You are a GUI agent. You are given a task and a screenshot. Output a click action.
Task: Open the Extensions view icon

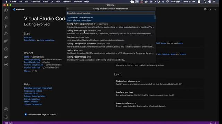pyautogui.click(x=6, y=41)
